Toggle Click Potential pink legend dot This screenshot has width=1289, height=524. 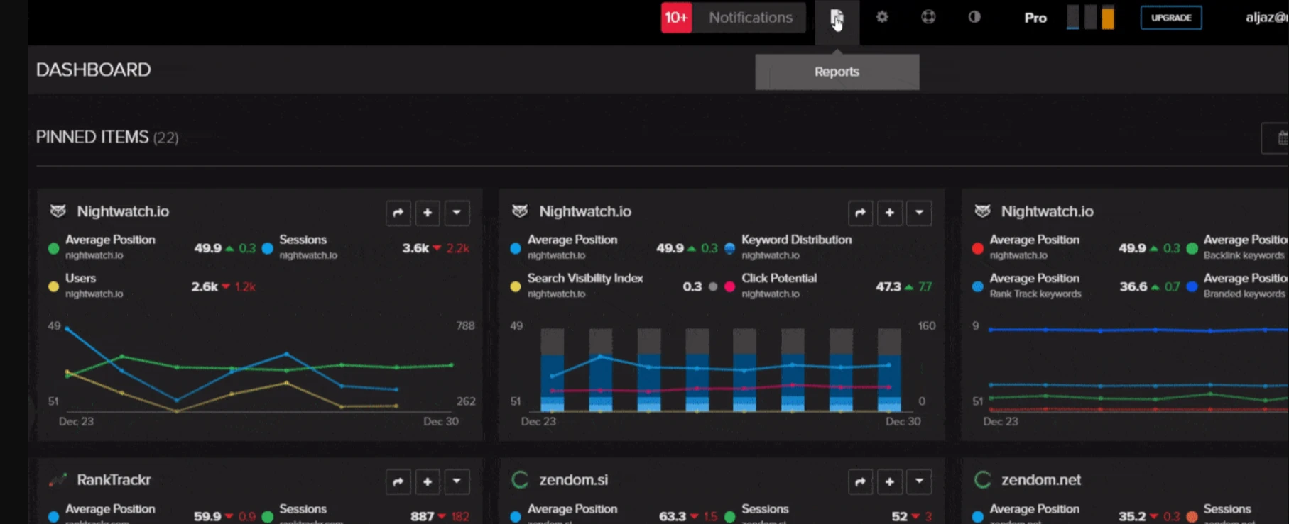point(729,287)
